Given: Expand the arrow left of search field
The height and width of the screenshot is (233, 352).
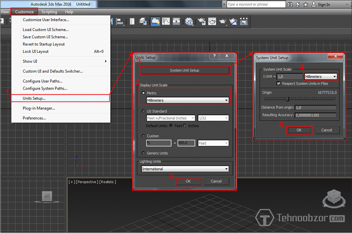Looking at the screenshot, I should click(x=224, y=4).
